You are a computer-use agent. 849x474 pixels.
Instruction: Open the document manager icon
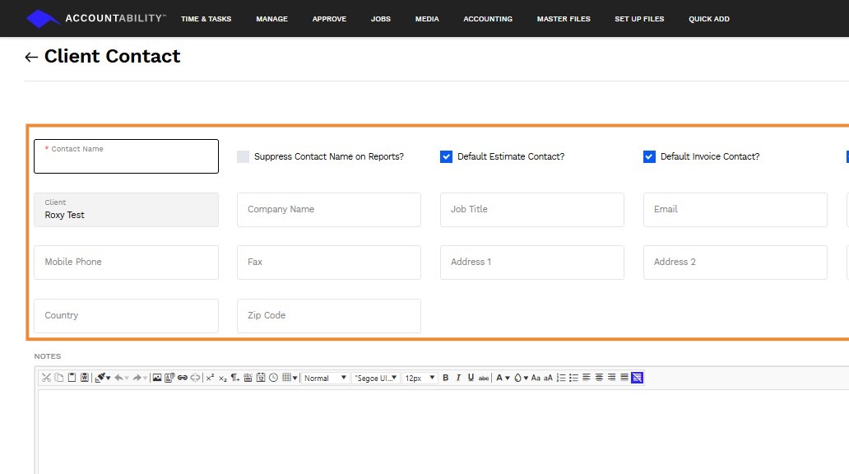pyautogui.click(x=169, y=378)
